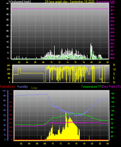Click the "28.8" barometer axis value
This screenshot has width=121, height=147.
tap(112, 58)
